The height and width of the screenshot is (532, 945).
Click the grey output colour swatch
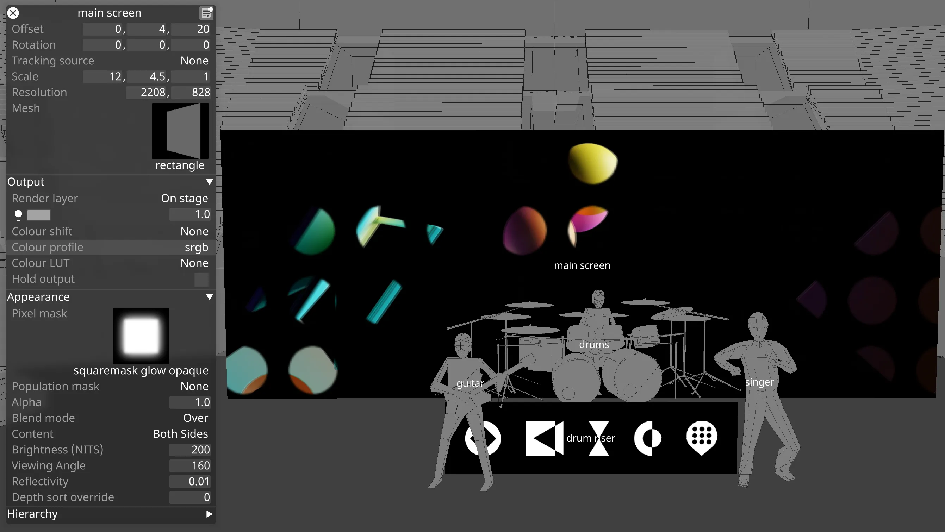click(38, 215)
